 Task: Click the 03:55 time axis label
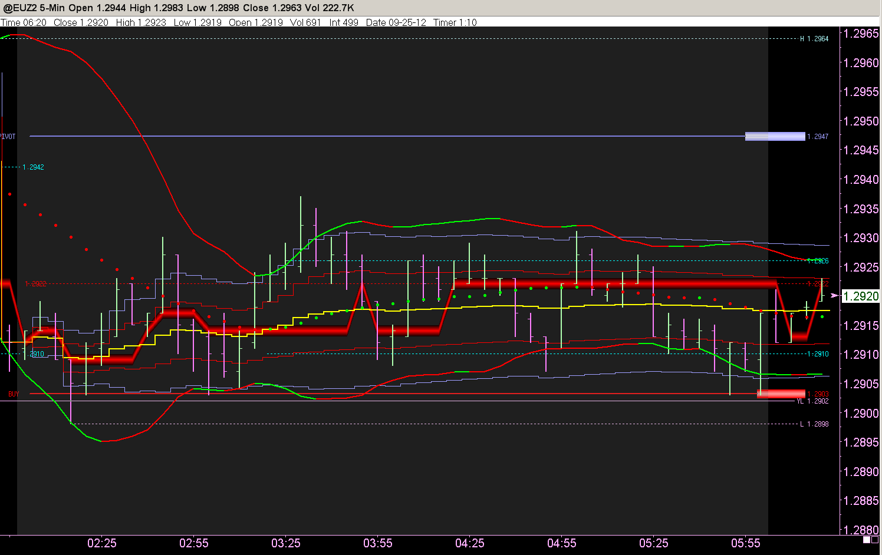(x=378, y=543)
